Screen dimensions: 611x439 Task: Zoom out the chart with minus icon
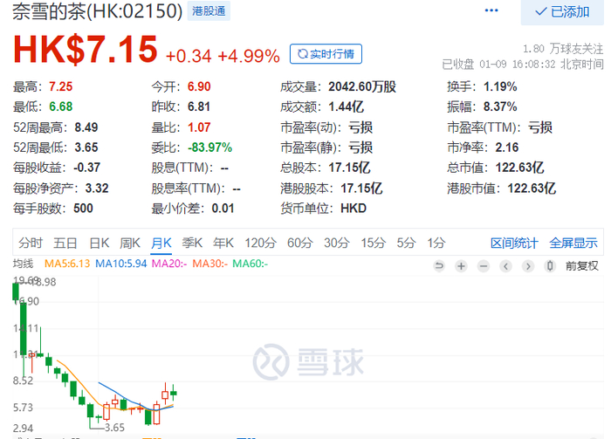point(484,266)
